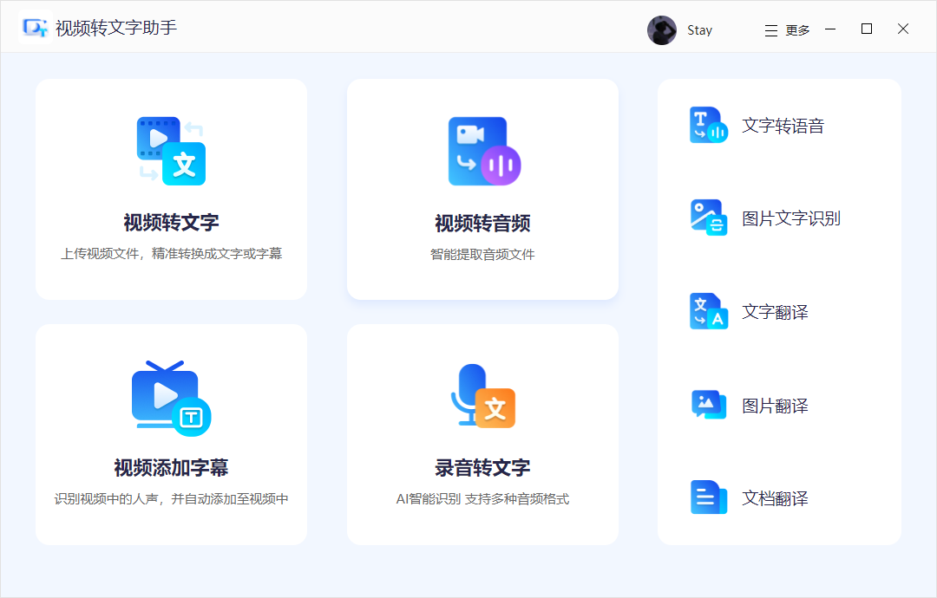Viewport: 937px width, 598px height.
Task: Click the Stay account name
Action: tap(699, 29)
